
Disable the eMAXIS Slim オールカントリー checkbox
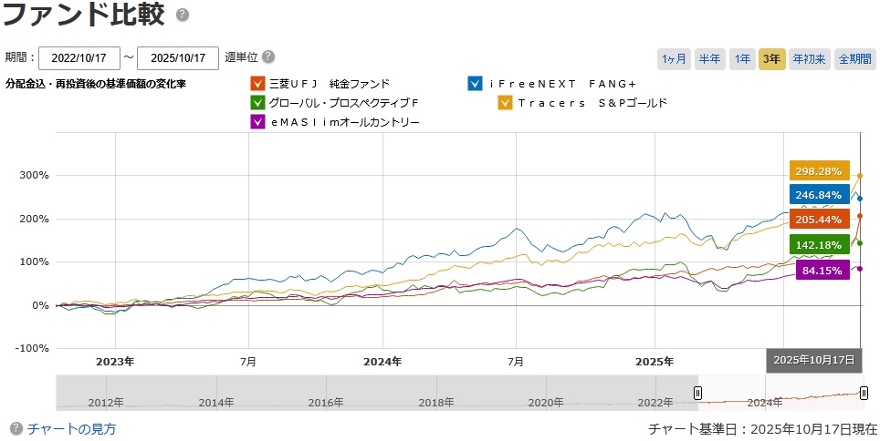pyautogui.click(x=257, y=122)
